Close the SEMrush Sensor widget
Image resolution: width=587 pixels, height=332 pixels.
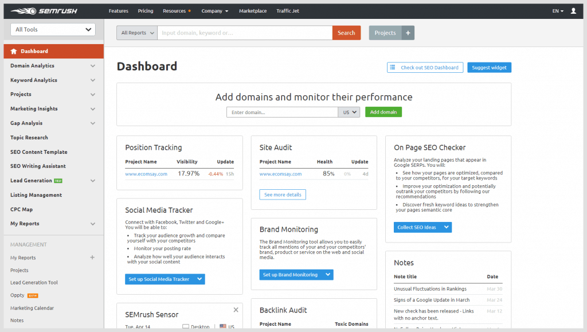pyautogui.click(x=236, y=310)
